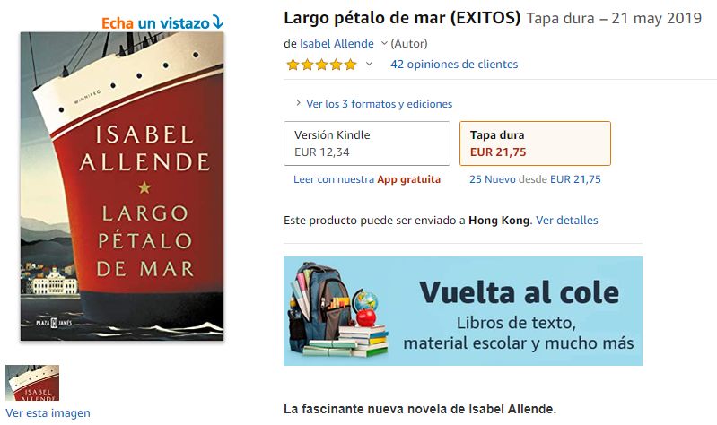Expand 'Ver los 3 formatos y ediciones'
Viewport: 717px width, 425px height.
coord(379,104)
